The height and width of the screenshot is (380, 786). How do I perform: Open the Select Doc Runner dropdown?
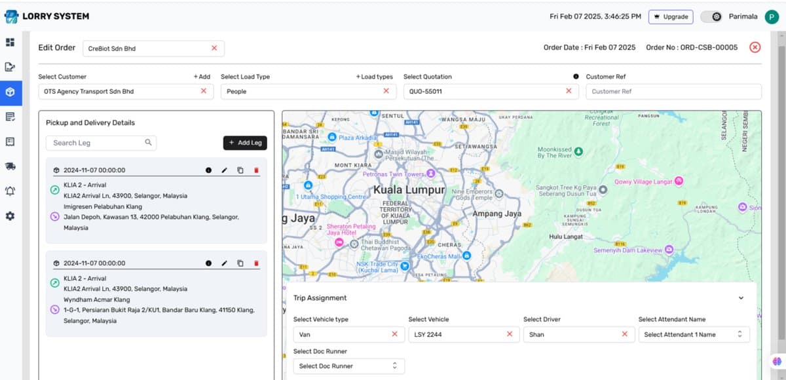(349, 366)
